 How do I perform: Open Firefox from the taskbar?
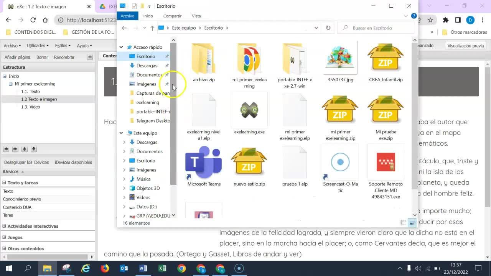pyautogui.click(x=105, y=268)
